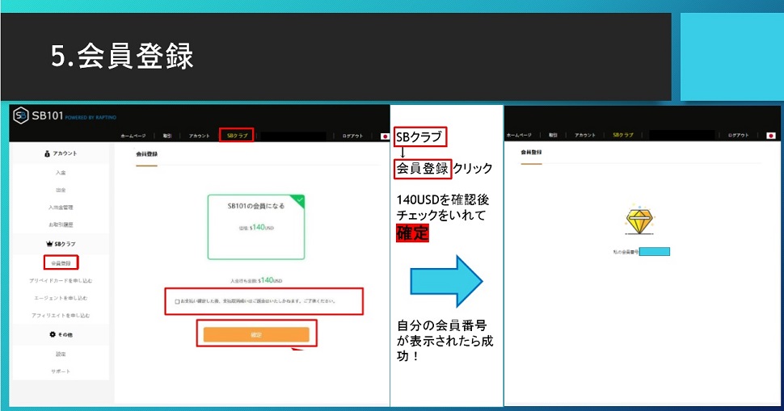The image size is (784, 411).
Task: Click the blacked-out username in the diamond page's nav
Action: (x=681, y=136)
